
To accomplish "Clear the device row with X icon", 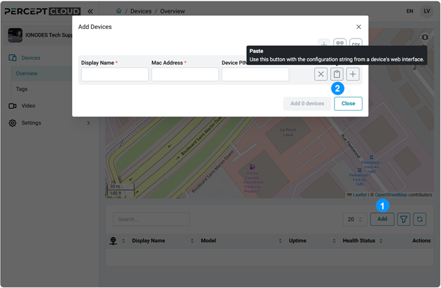I will tap(321, 74).
